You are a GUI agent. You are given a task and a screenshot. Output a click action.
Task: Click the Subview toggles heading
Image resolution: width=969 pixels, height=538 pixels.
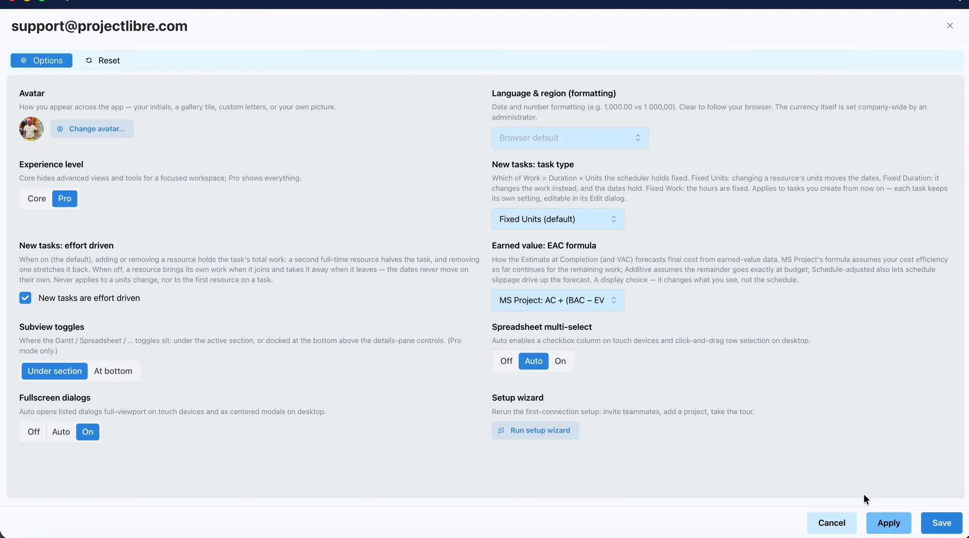click(x=52, y=327)
